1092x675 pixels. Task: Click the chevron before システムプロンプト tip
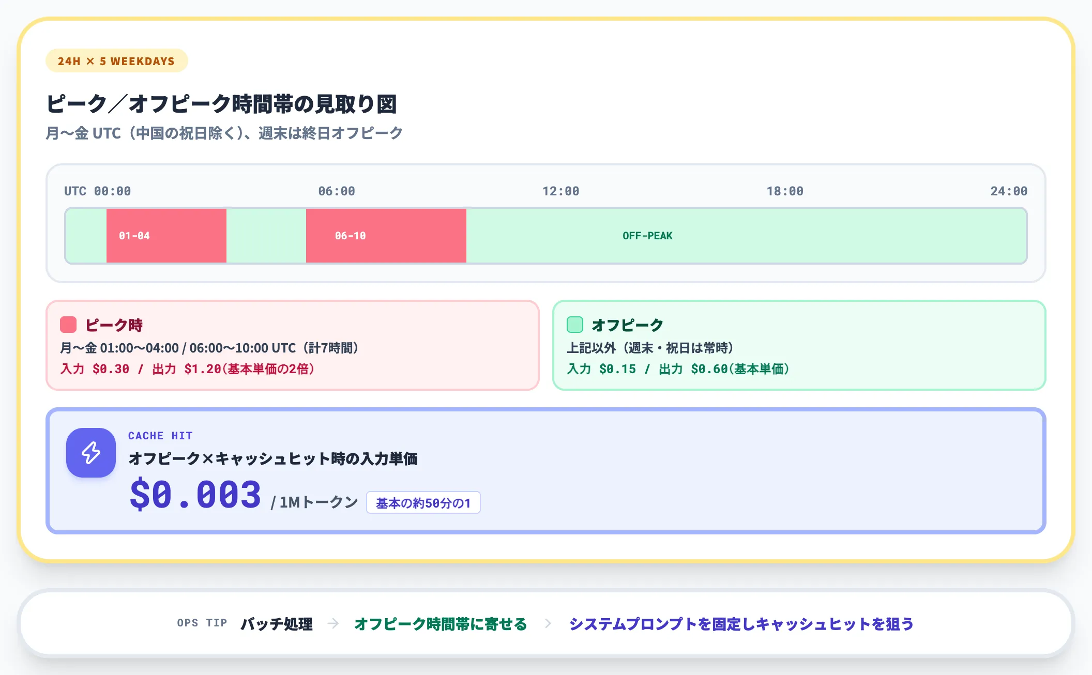point(548,624)
